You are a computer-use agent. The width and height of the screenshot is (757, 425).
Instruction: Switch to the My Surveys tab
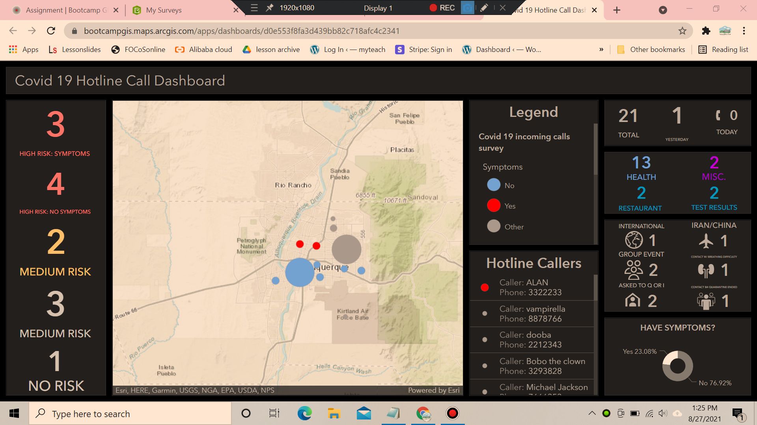coord(164,10)
